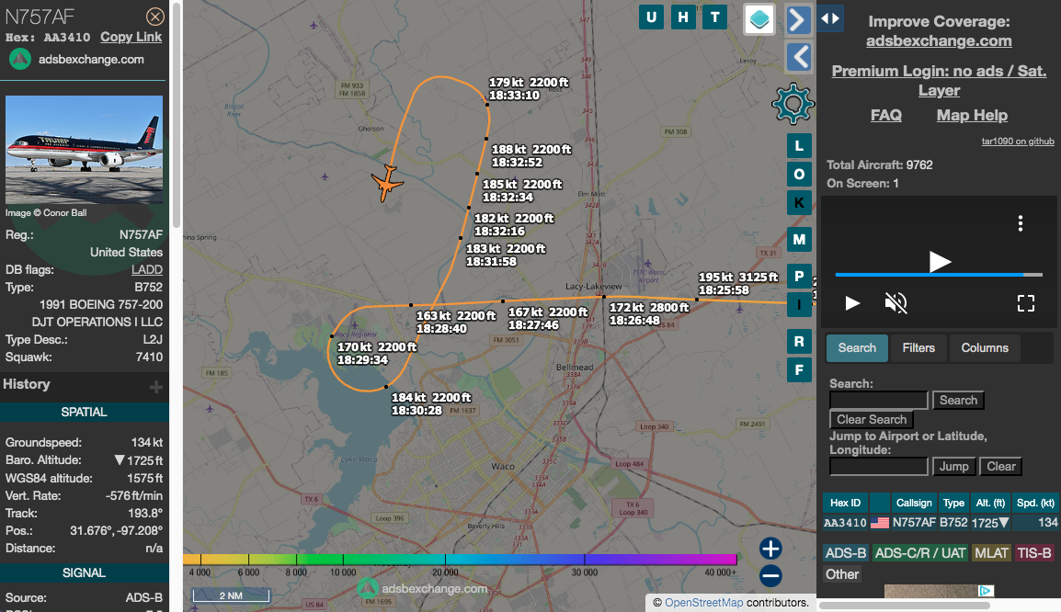Click the orange N757AF aircraft icon on the map
The width and height of the screenshot is (1061, 612).
387,183
